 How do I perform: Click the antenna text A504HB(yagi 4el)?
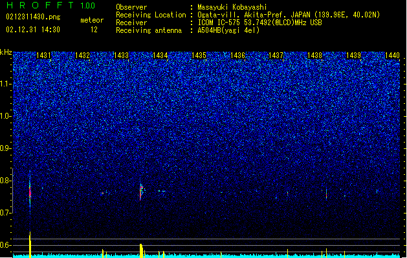[228, 30]
